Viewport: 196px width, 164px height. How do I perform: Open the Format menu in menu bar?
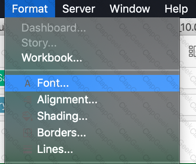30,9
